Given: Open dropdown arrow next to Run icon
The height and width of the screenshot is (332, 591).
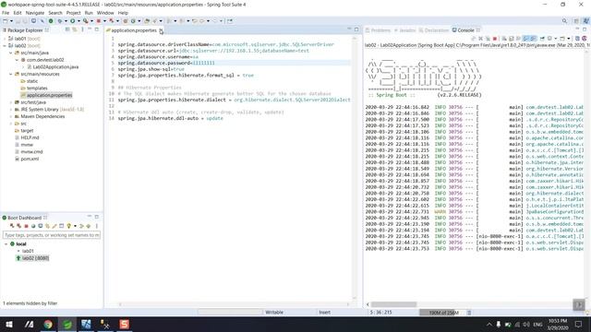Looking at the screenshot, I should click(x=78, y=21).
